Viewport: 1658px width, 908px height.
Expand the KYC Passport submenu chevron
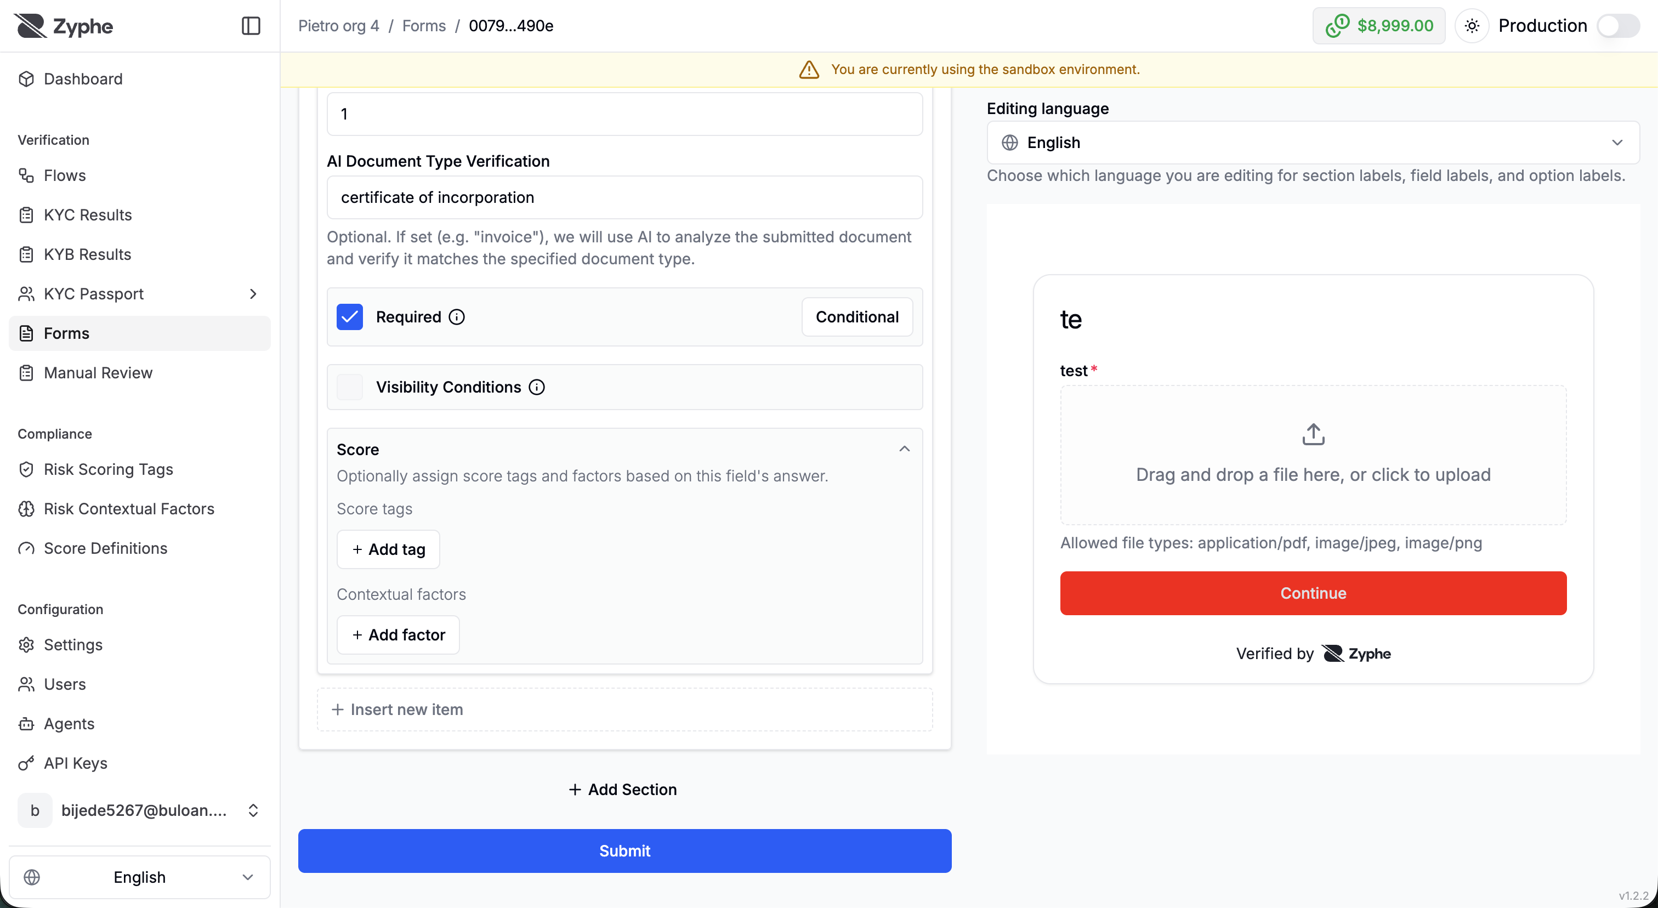[x=253, y=293]
